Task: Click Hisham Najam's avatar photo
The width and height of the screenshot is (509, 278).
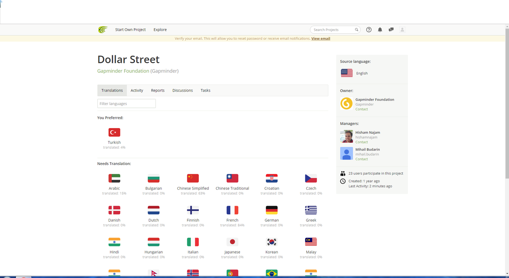Action: [346, 136]
